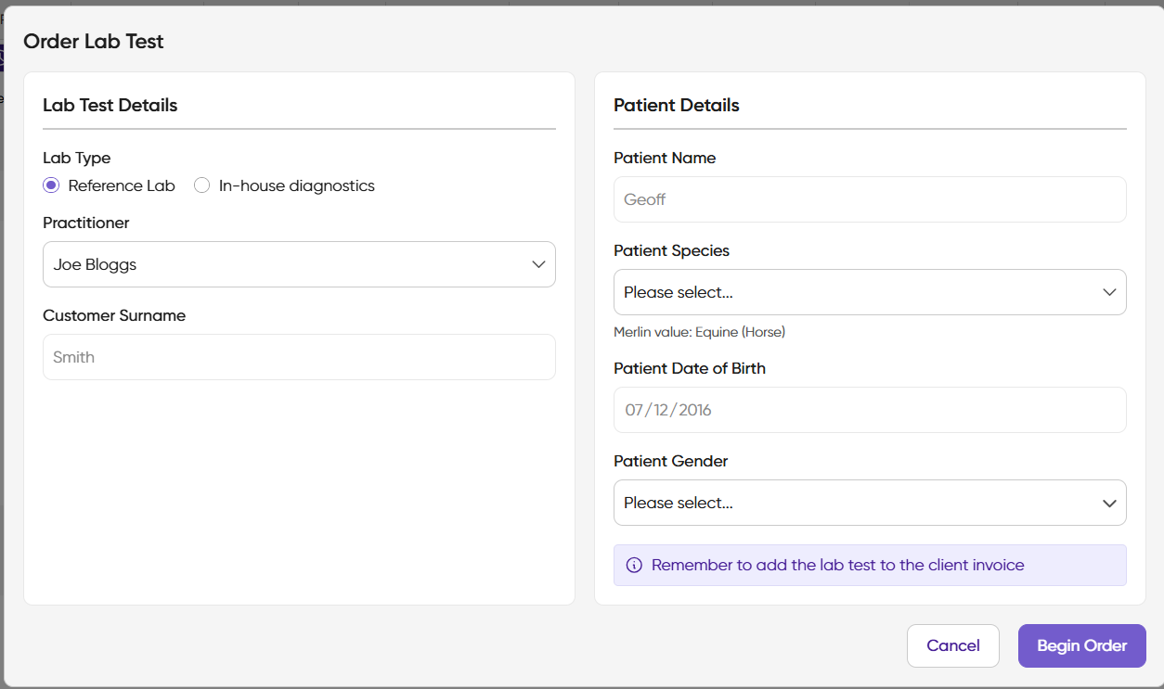The width and height of the screenshot is (1164, 689).
Task: Click the Patient Species field label text
Action: point(671,250)
